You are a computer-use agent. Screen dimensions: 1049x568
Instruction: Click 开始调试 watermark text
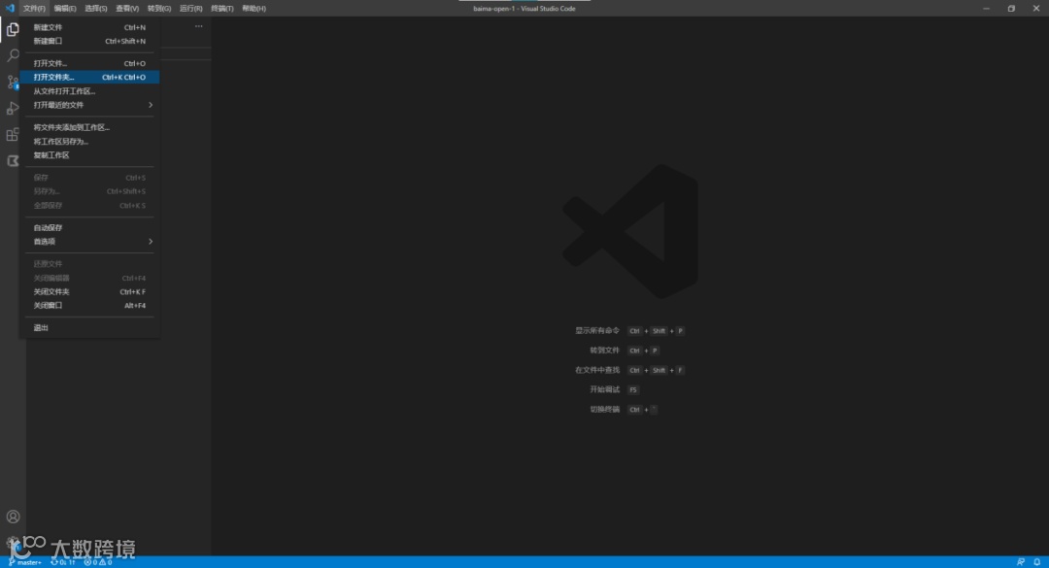(605, 389)
